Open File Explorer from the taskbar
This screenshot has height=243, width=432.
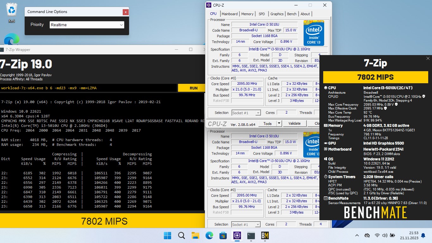coord(195,235)
